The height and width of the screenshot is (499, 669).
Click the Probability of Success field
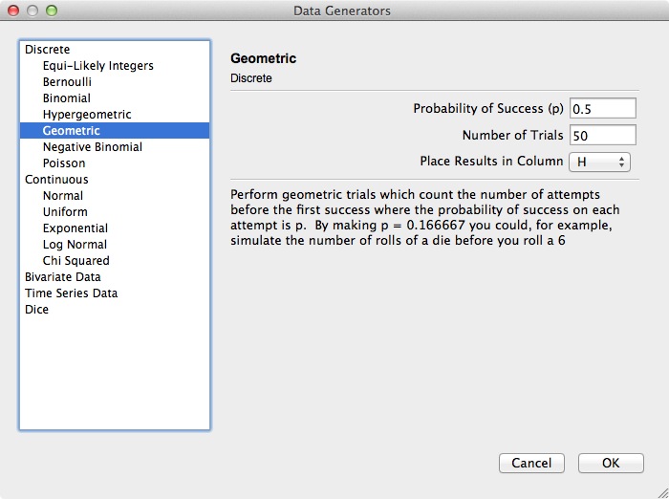[x=602, y=109]
